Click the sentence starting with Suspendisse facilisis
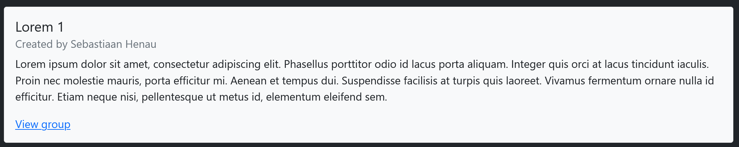The image size is (739, 147). [441, 81]
